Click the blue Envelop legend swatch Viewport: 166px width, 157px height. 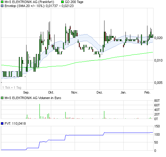(x=2, y=6)
